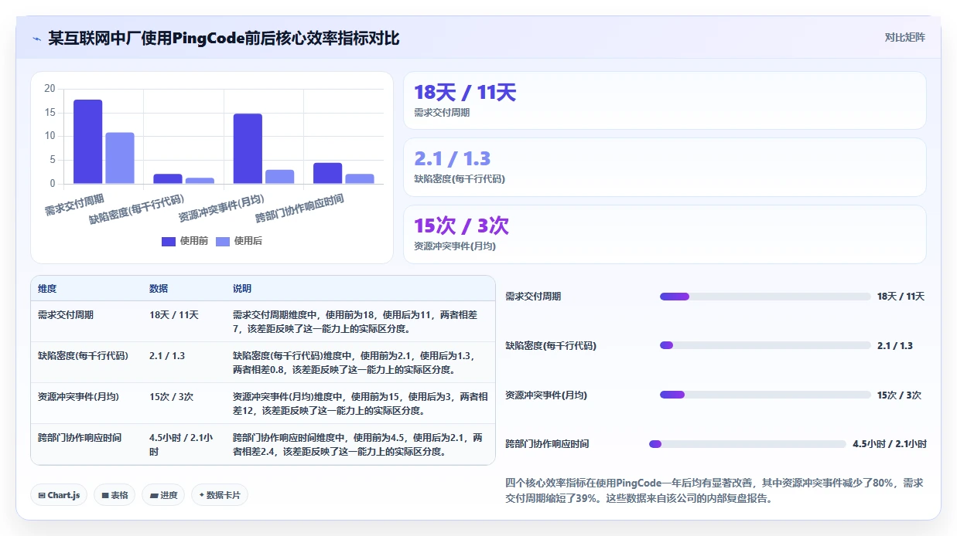
Task: Click the 2.1 / 1.3 stat card value
Action: [x=453, y=158]
